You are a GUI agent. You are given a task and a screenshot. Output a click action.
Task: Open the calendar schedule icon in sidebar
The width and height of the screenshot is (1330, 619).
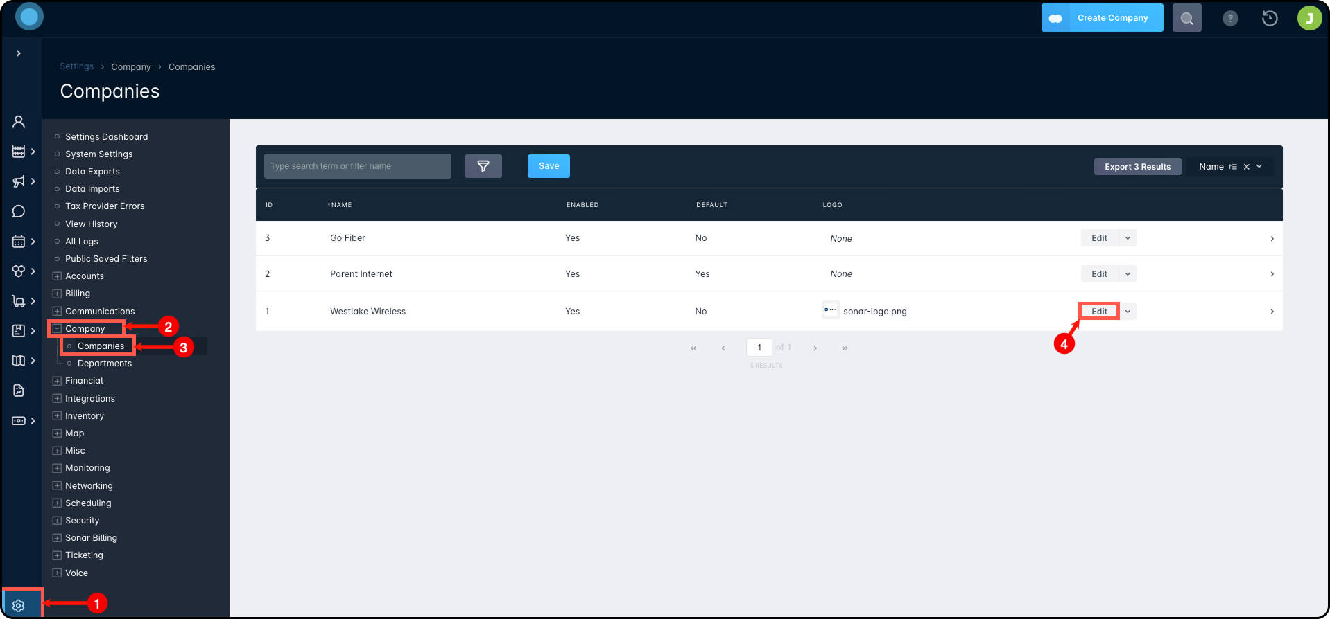19,242
